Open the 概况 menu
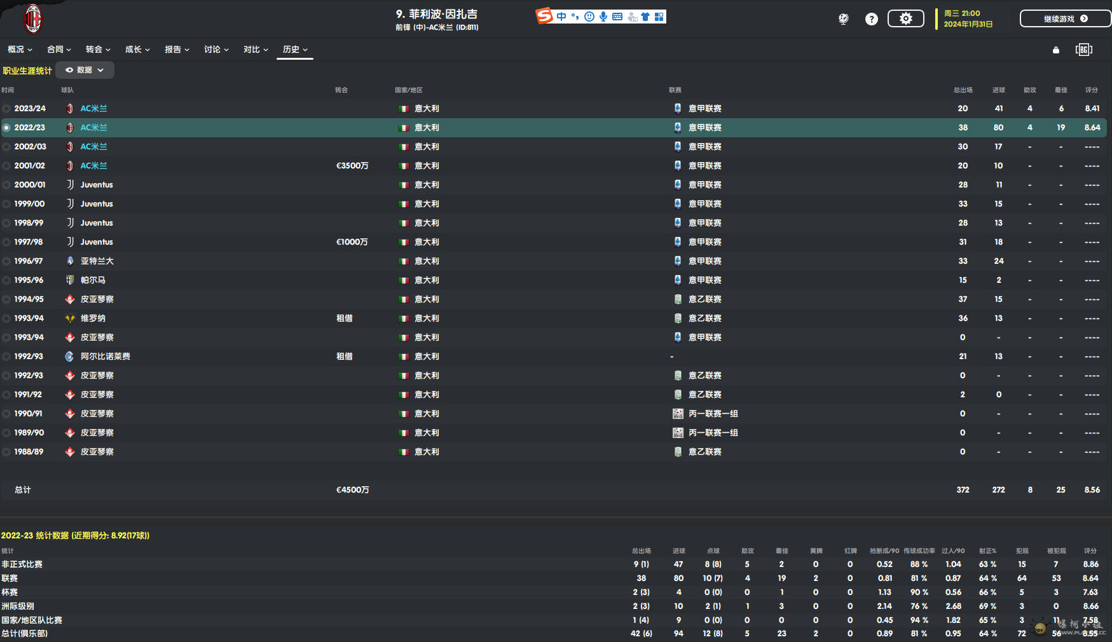The width and height of the screenshot is (1112, 642). pos(20,50)
